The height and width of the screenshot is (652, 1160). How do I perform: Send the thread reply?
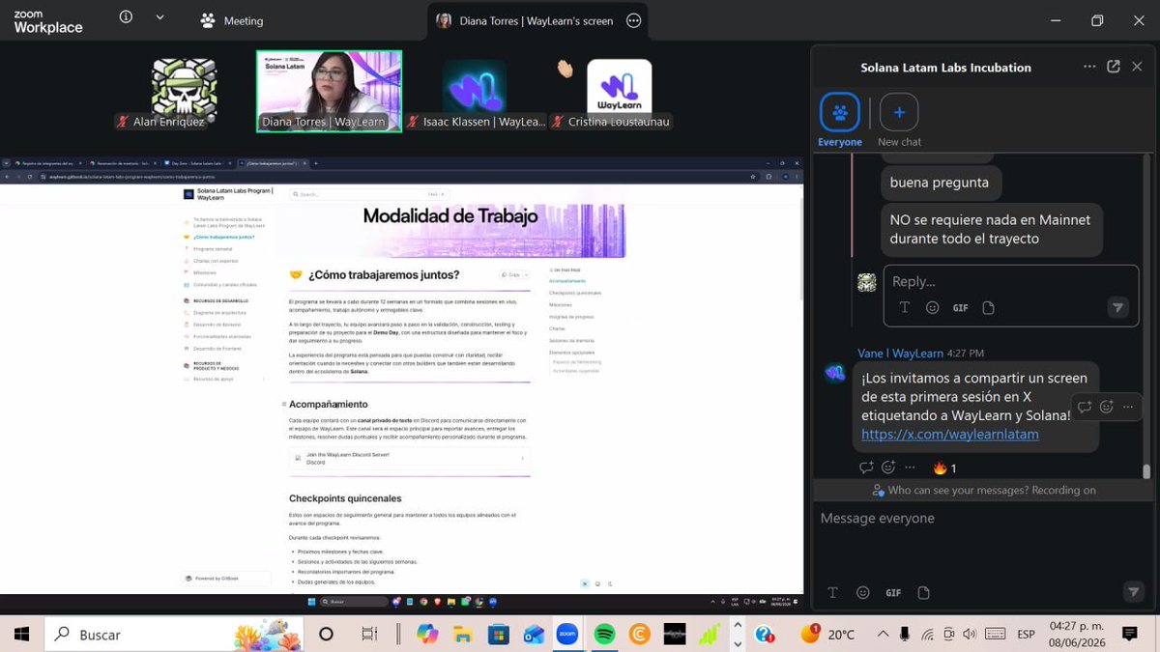pos(1117,307)
